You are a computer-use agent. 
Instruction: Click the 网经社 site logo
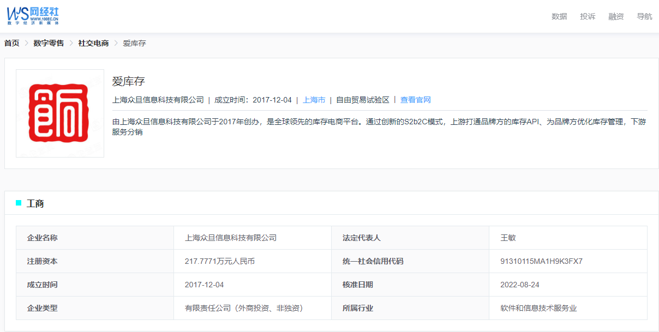pos(33,16)
